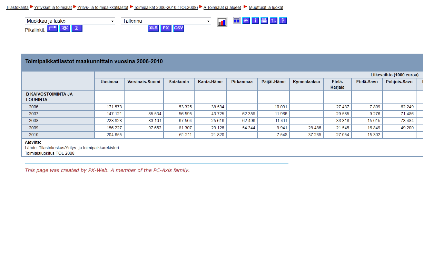Click the PX-Web page credit text

pos(107,170)
